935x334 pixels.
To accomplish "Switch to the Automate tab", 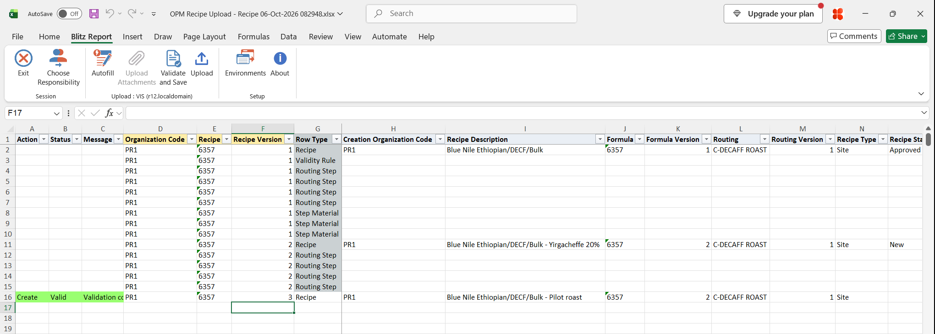I will pos(390,37).
